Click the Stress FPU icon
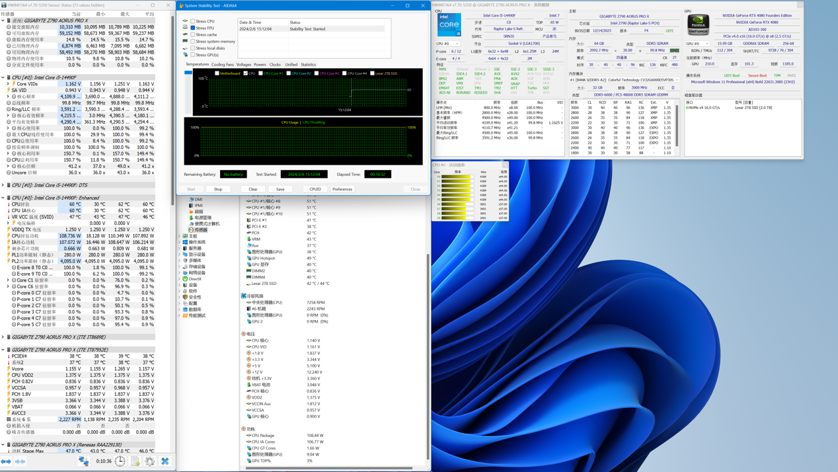 tap(185, 28)
